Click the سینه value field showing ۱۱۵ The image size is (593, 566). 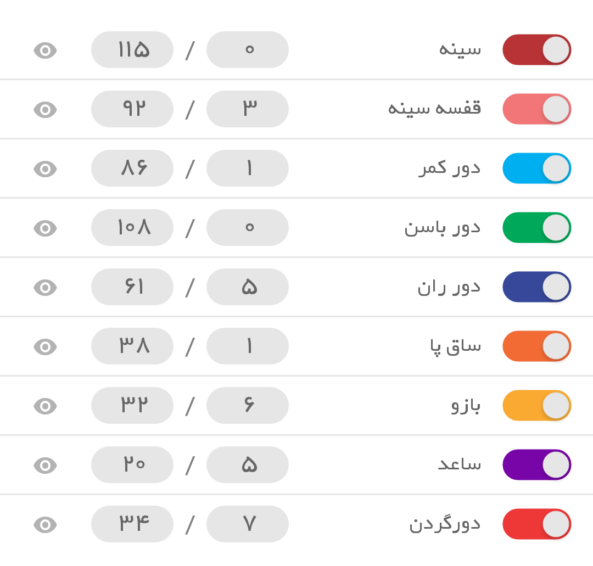[132, 50]
